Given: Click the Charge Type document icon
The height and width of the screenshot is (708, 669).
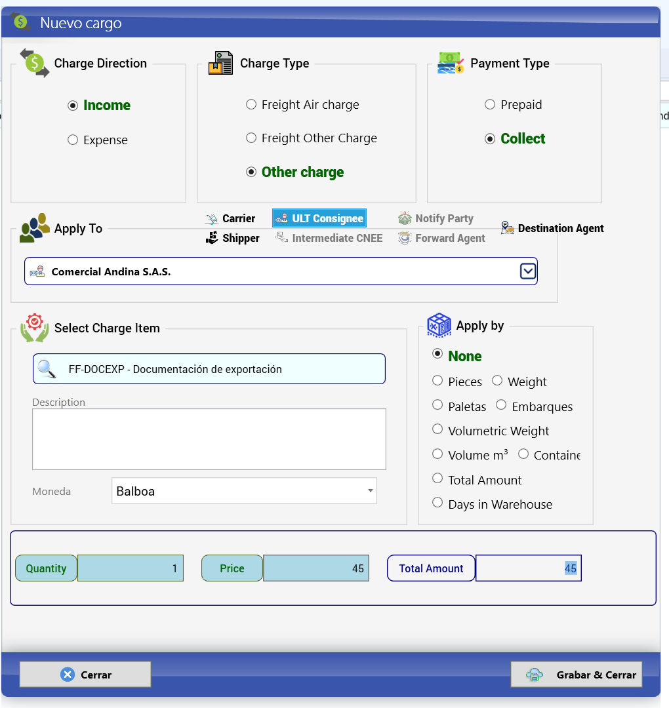Looking at the screenshot, I should (220, 63).
